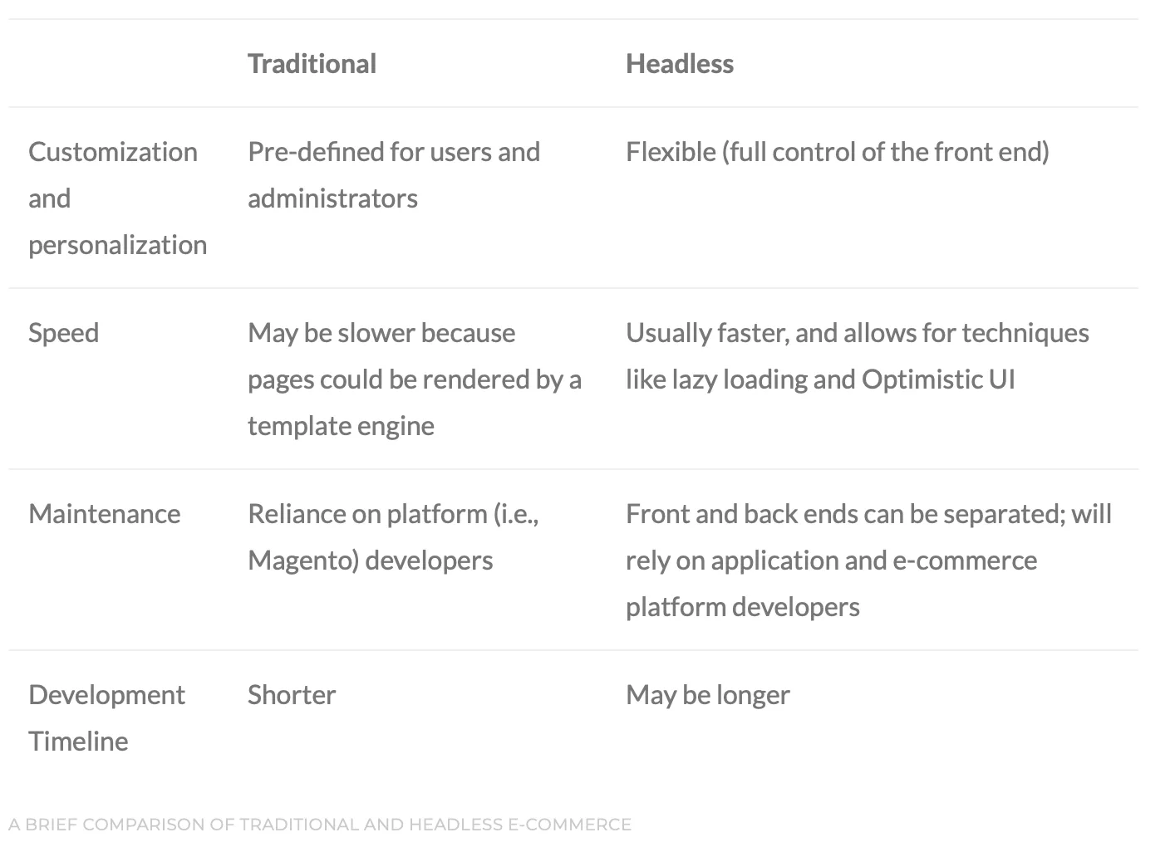Click the cell 'Pre-defined for users and administrators'
The height and width of the screenshot is (842, 1170).
(394, 174)
